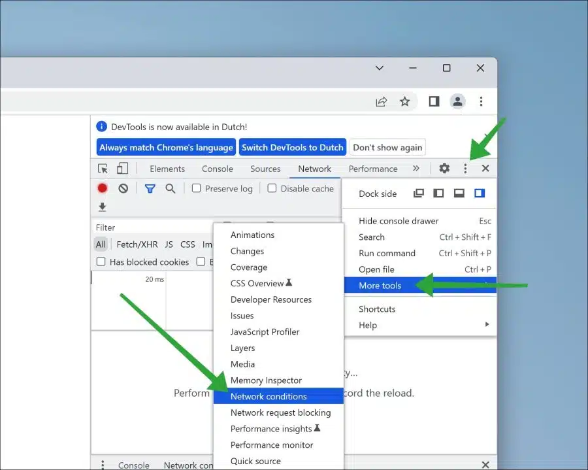Toggle the network filter funnel
Viewport: 588px width, 470px height.
[150, 189]
